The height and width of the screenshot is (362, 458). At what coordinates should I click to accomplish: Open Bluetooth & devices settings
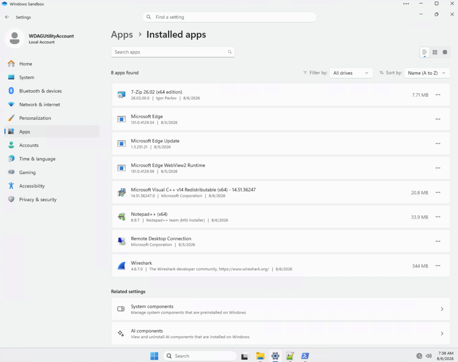point(52,91)
